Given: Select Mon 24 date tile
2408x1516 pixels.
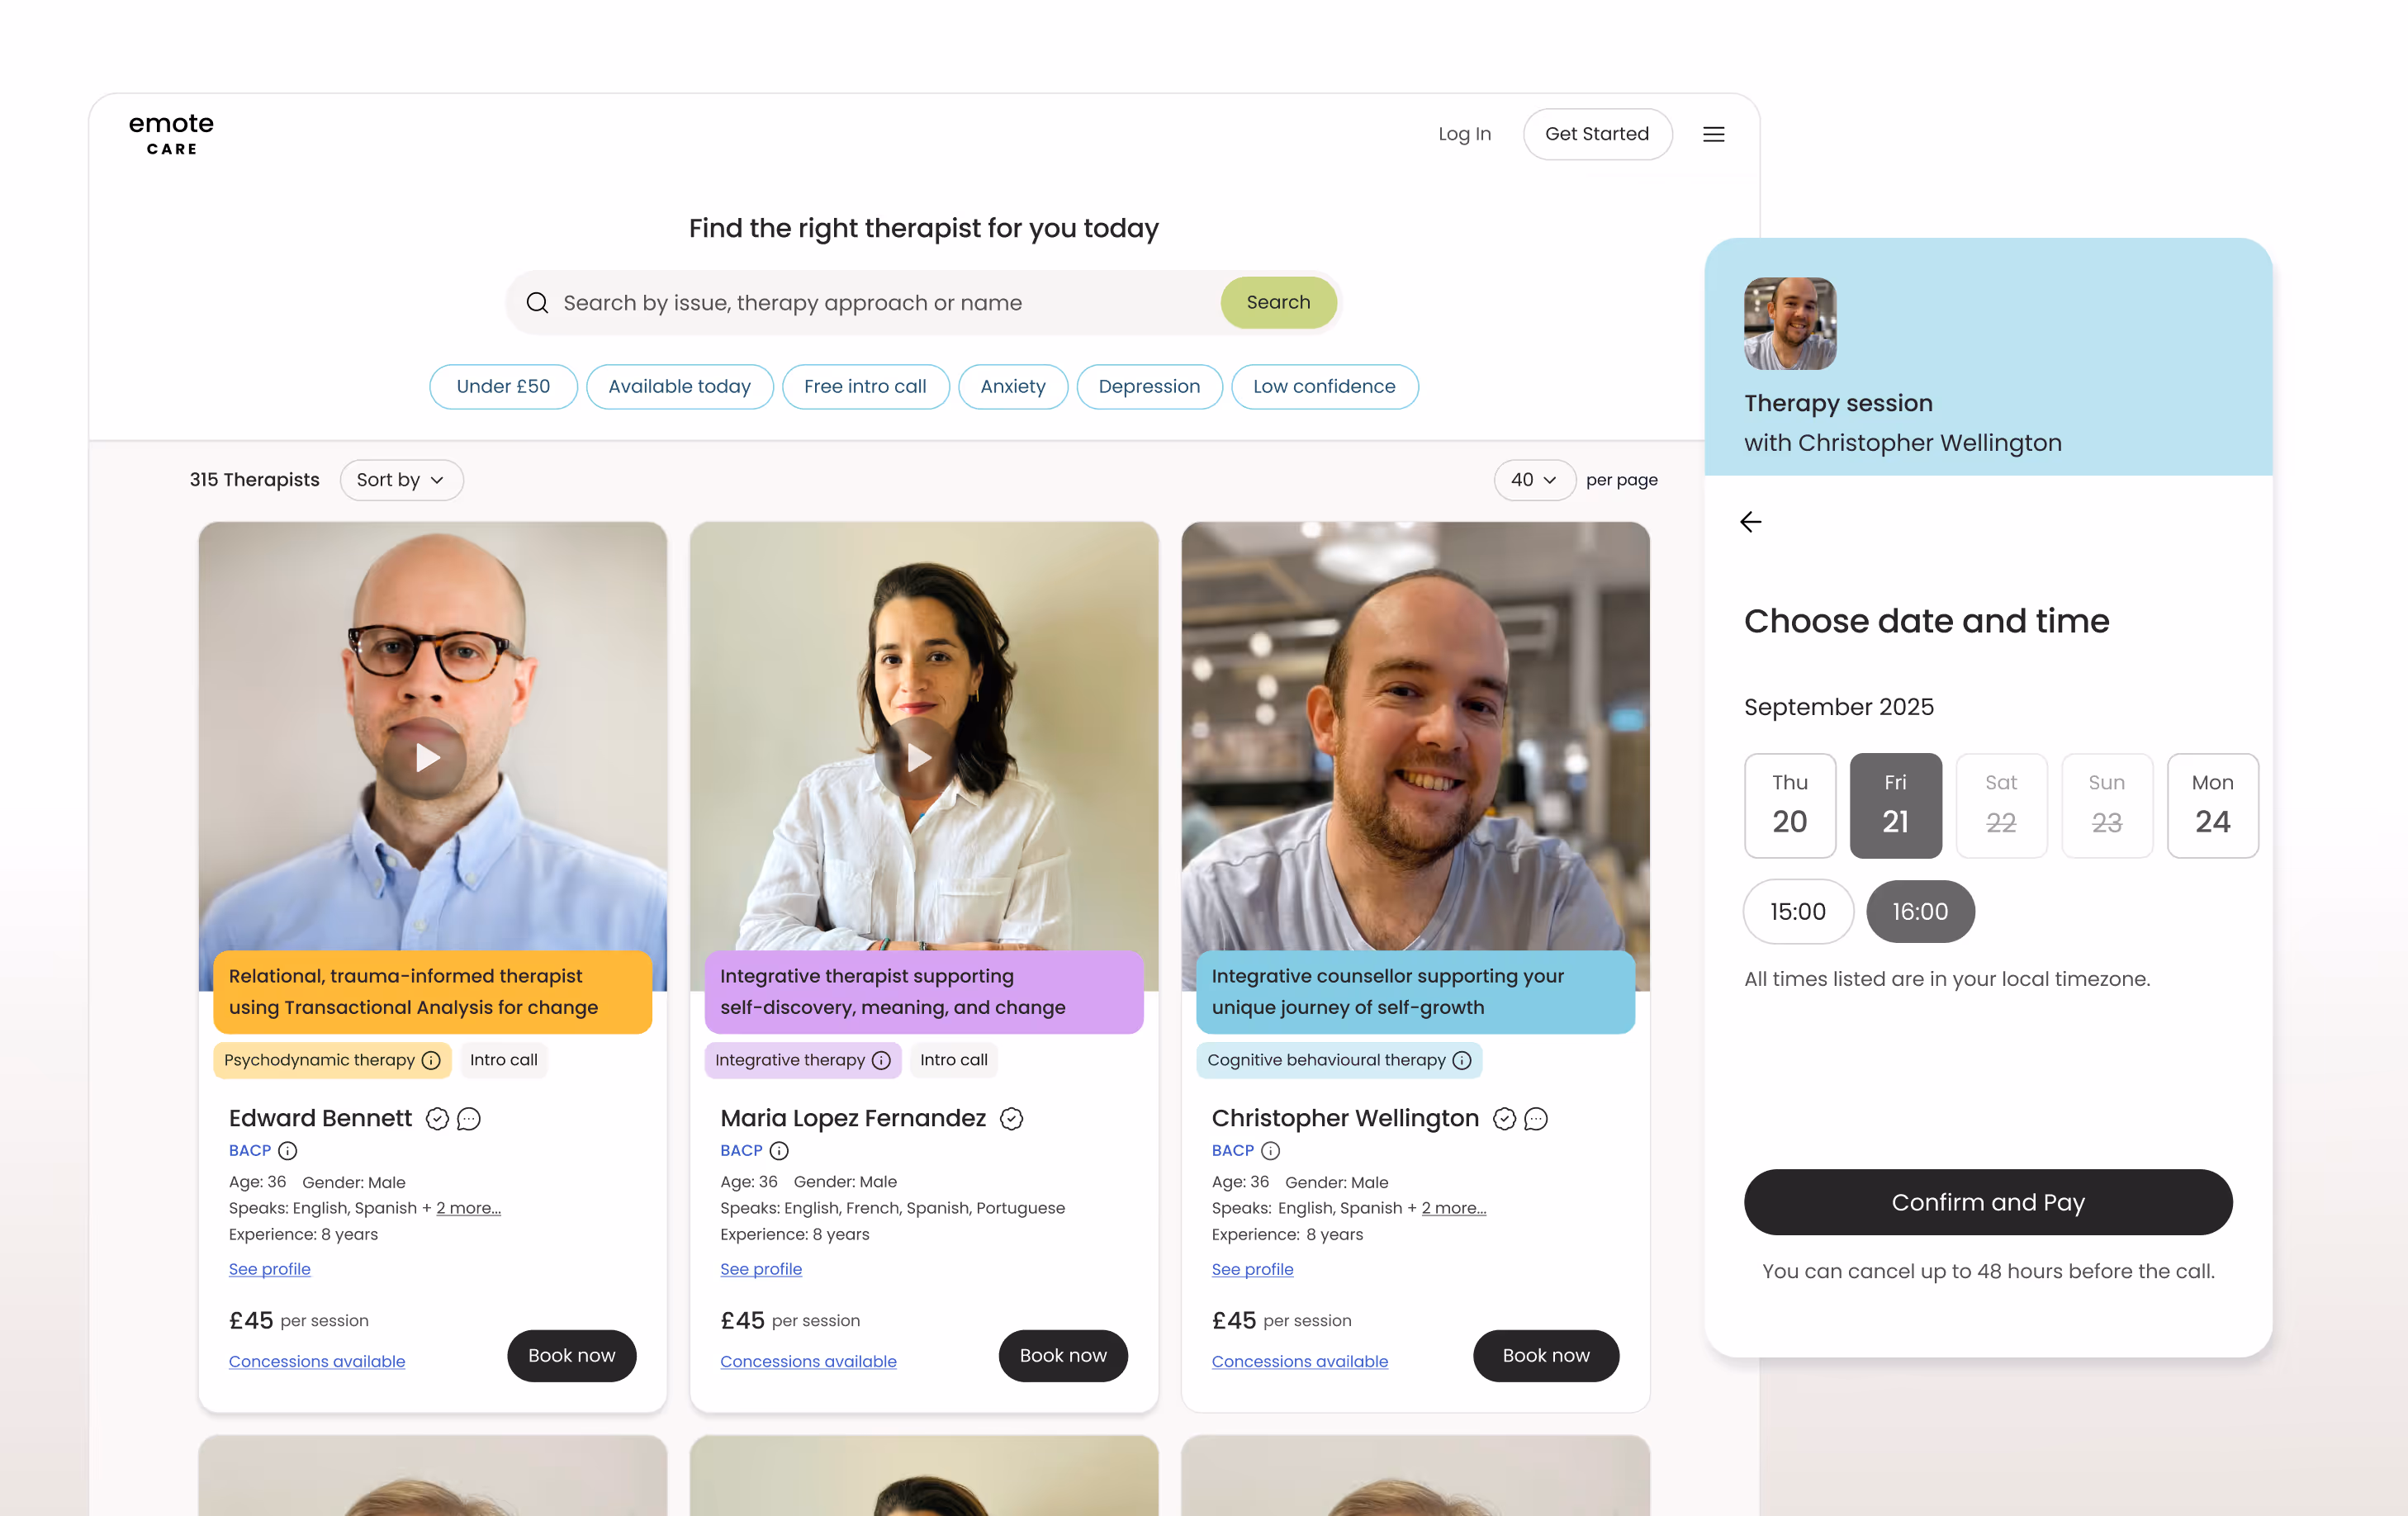Looking at the screenshot, I should coord(2212,805).
